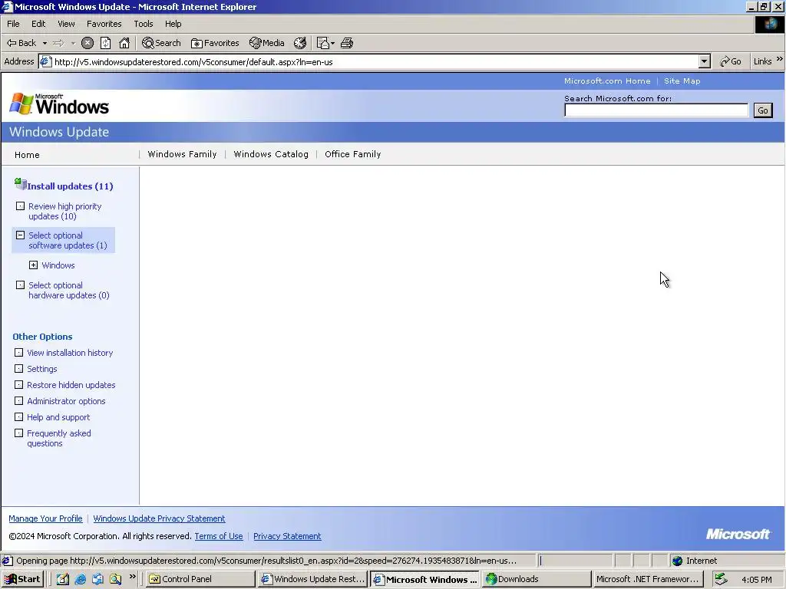Click box beside View installation history
The height and width of the screenshot is (589, 786).
18,353
